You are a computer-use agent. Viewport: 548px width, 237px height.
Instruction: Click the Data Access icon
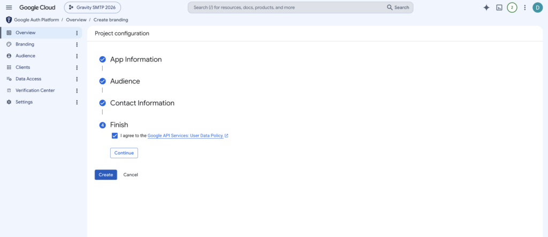[9, 79]
